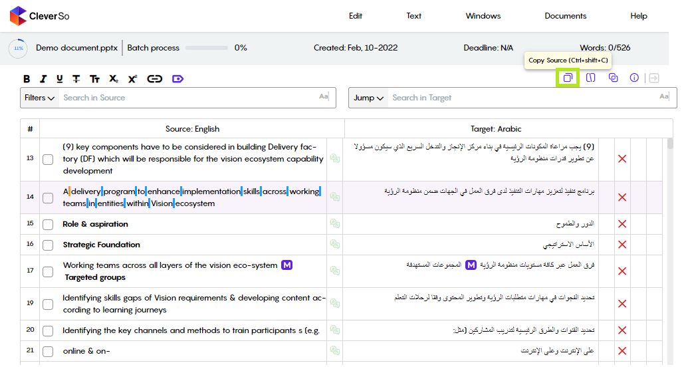Screen dimensions: 682x367
Task: Click Batch process button
Action: 153,48
